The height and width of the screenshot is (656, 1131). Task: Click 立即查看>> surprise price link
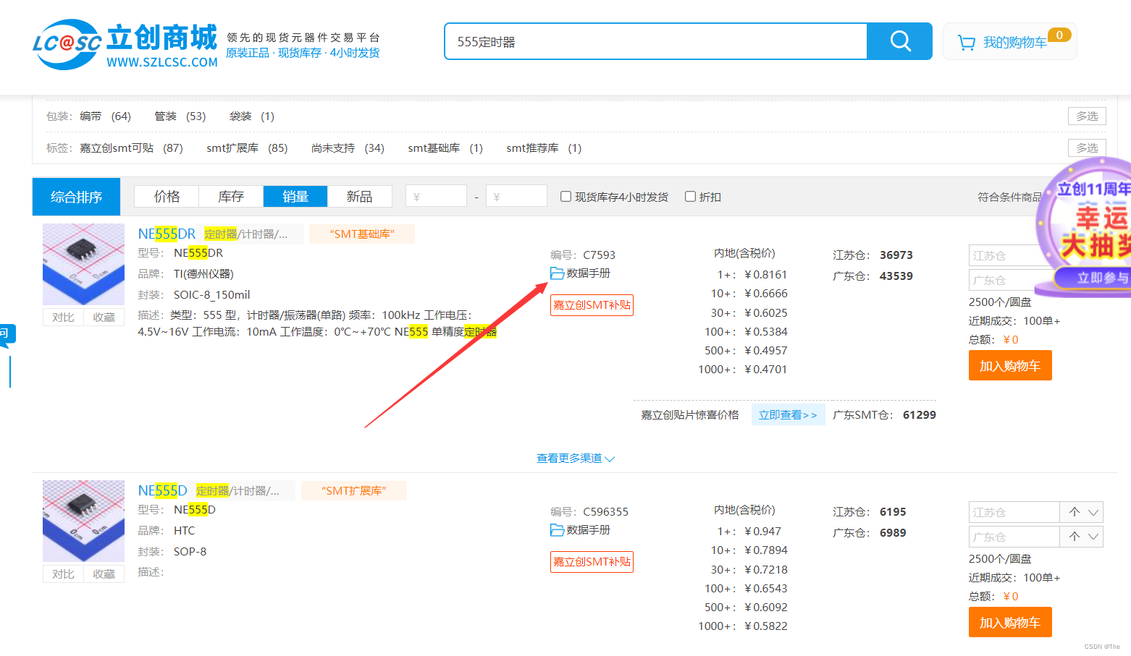point(788,414)
